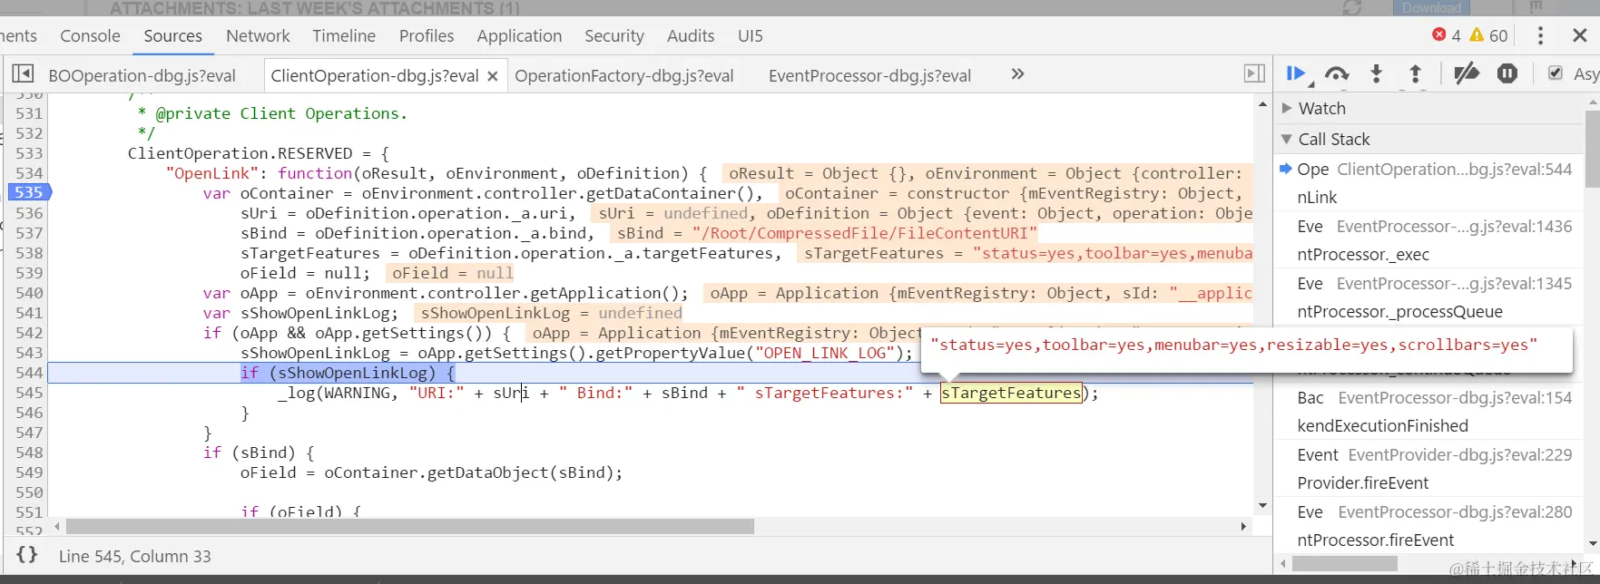Viewport: 1600px width, 584px height.
Task: Open the Application tab
Action: 519,35
